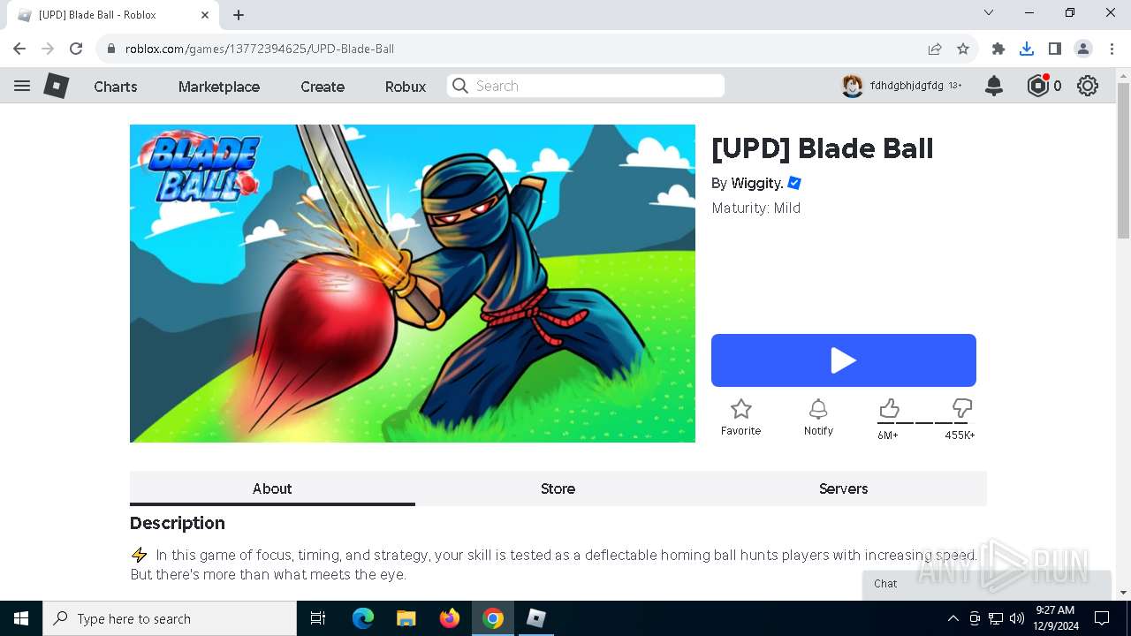Open Roblox app on taskbar

[x=536, y=618]
